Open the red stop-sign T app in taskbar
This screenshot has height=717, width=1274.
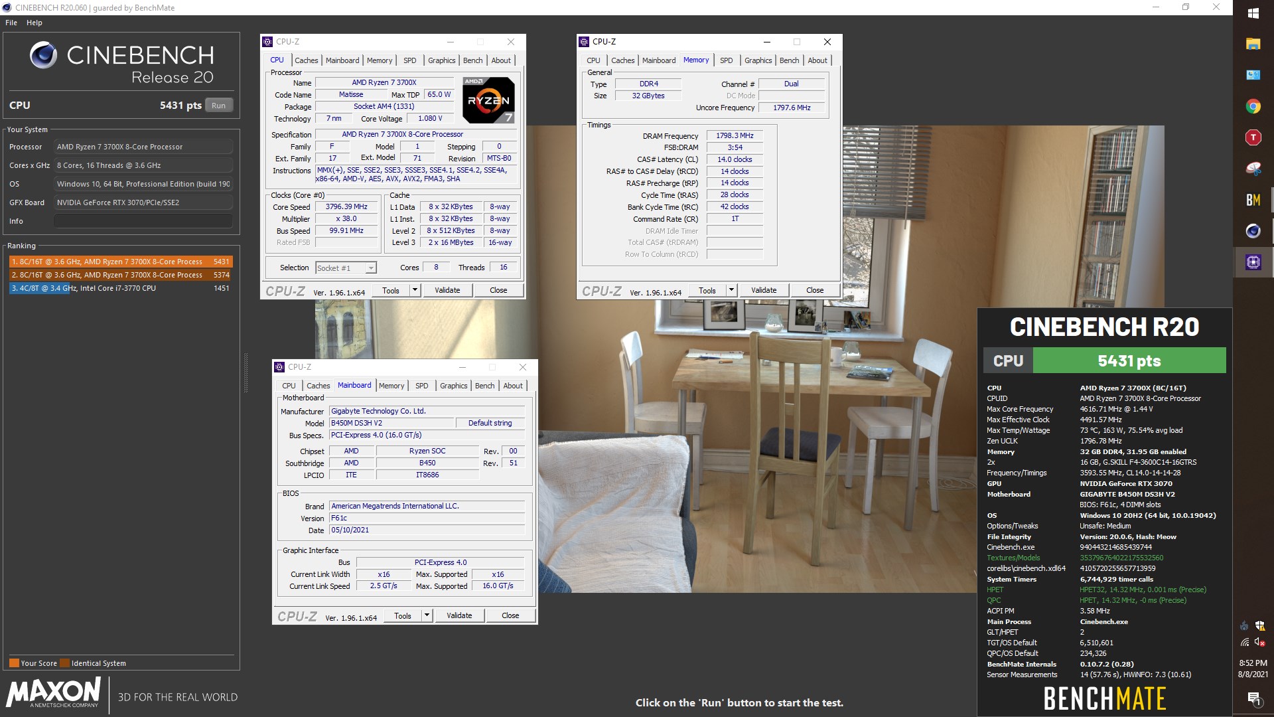pos(1253,137)
